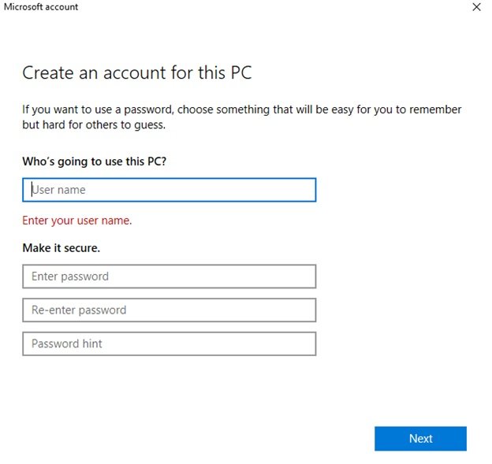Click the 'User name' placeholder text

click(x=58, y=190)
